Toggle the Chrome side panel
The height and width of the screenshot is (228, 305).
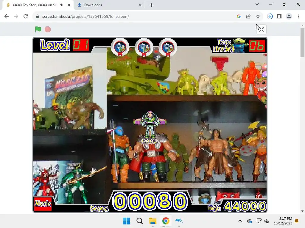[279, 16]
